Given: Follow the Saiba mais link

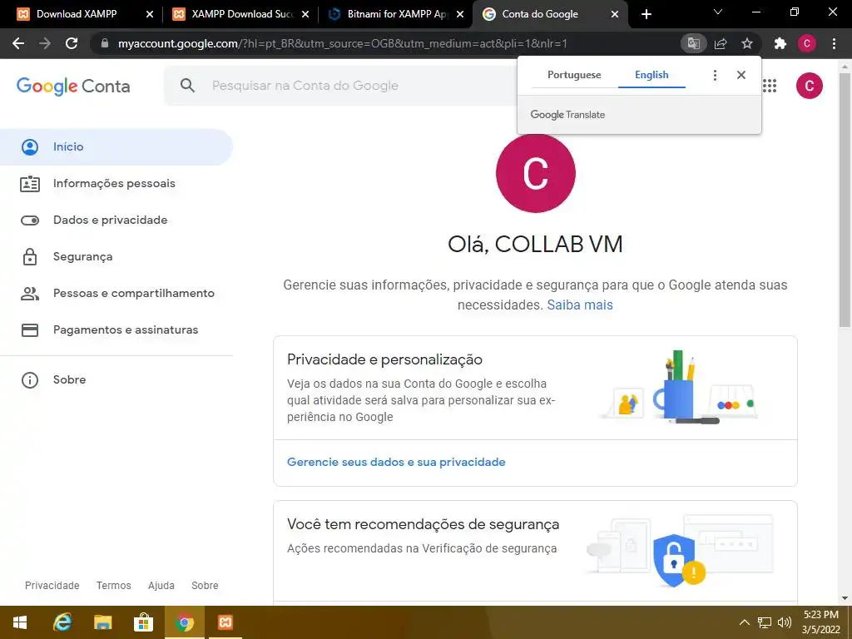Looking at the screenshot, I should click(580, 305).
